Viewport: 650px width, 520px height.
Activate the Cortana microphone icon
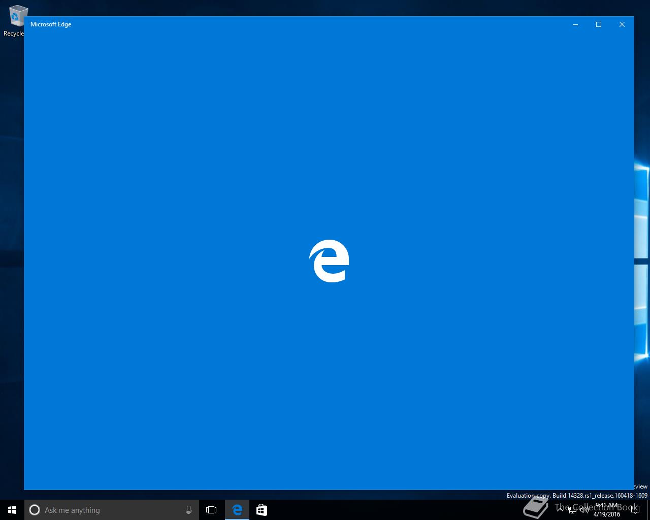[x=188, y=510]
